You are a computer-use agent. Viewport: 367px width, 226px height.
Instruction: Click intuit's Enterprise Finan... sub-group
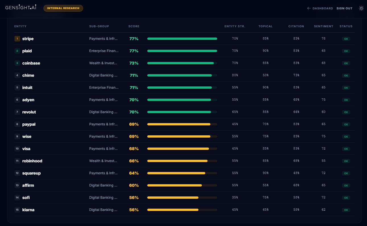(x=104, y=88)
